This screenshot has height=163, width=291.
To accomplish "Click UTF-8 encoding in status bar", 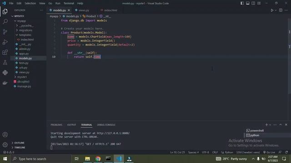I will tap(206, 152).
